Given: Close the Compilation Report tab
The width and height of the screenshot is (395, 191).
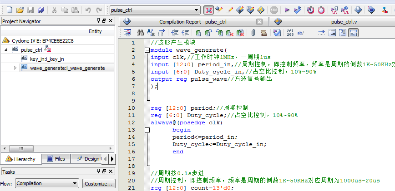Looking at the screenshot, I should tap(259, 21).
